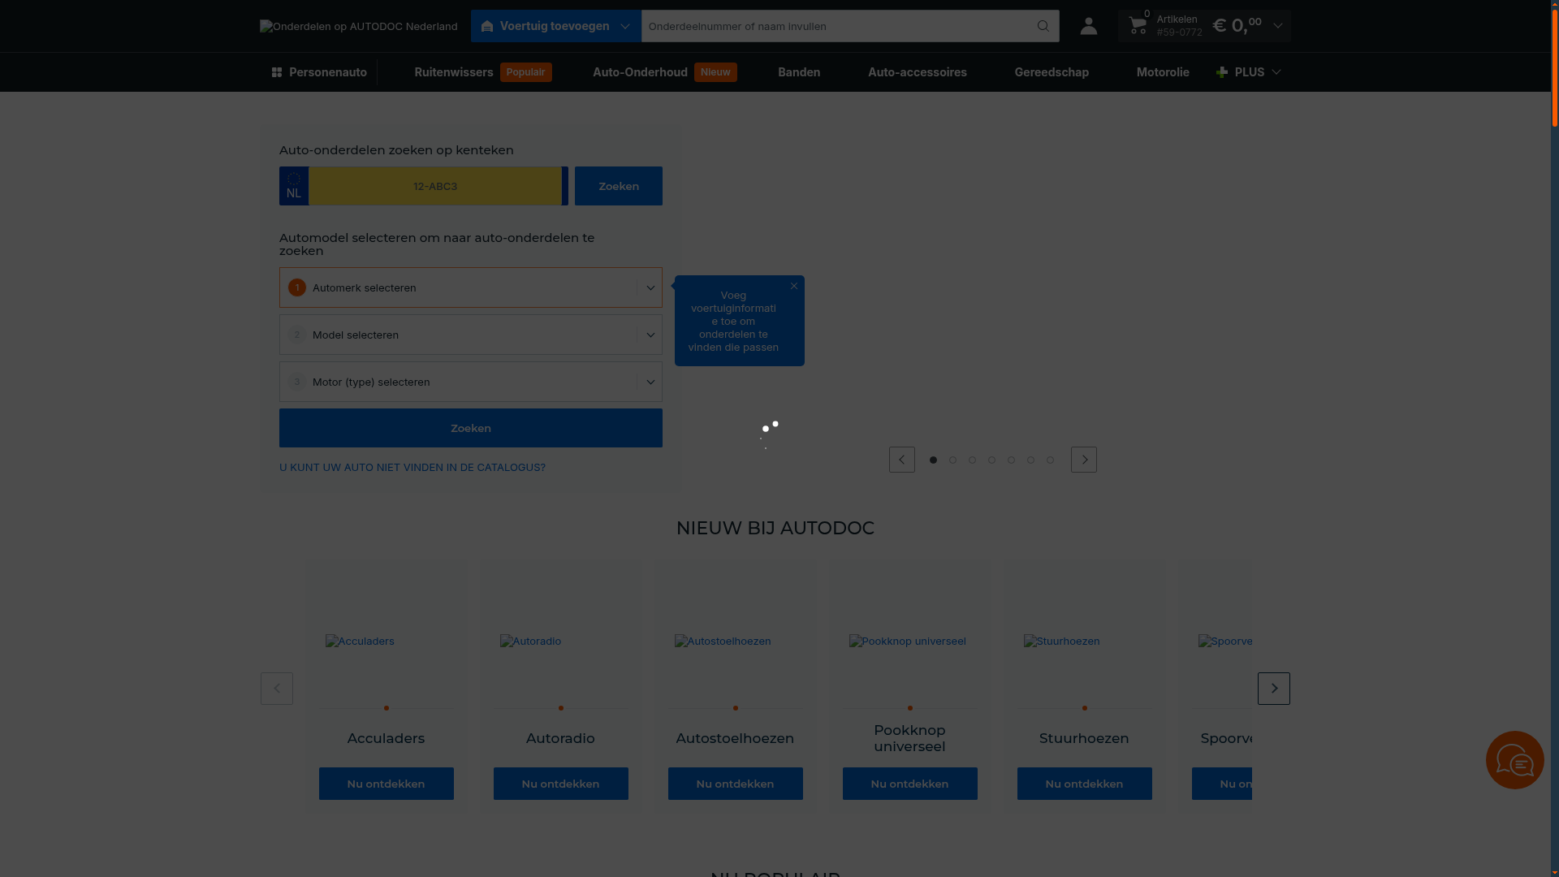Select the first banner carousel dot
The height and width of the screenshot is (877, 1559).
933,460
